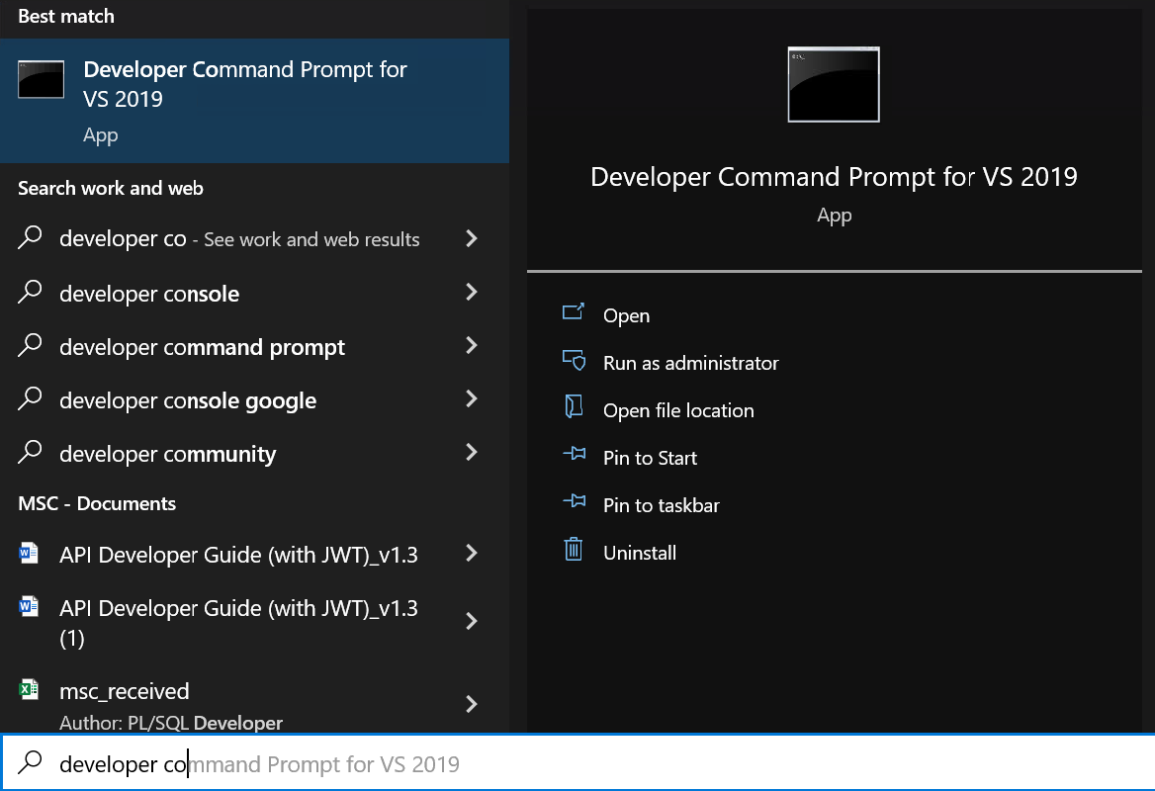Click 'Author: PL/SQL Developer' subtitle text
Screen dimensions: 1155x791
[171, 723]
